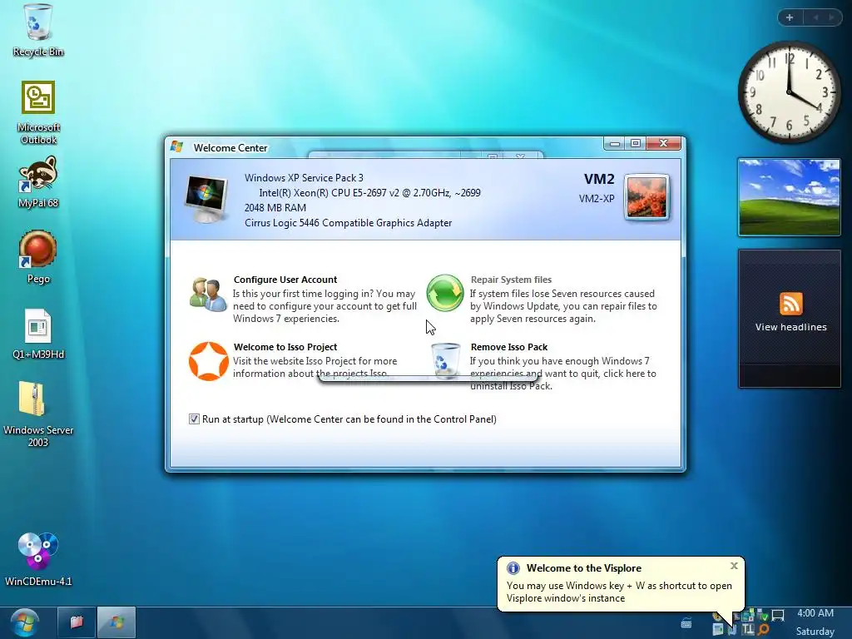This screenshot has width=852, height=639.
Task: Click the computer monitor icon in Welcome Center
Action: tap(206, 199)
